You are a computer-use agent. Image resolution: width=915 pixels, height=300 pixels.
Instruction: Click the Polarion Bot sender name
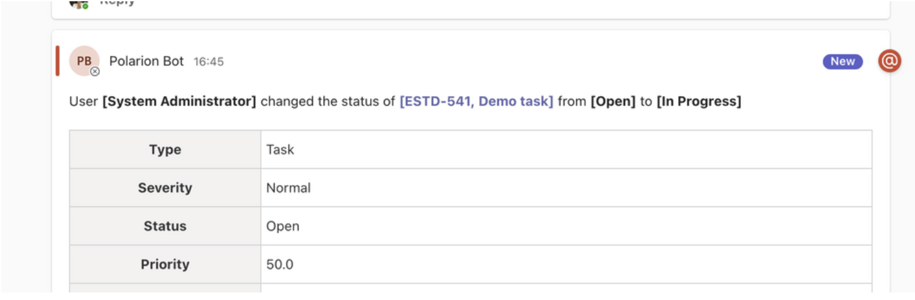[146, 61]
